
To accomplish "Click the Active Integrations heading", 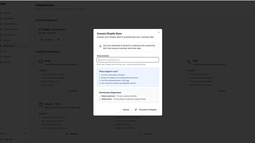I will pyautogui.click(x=46, y=20).
